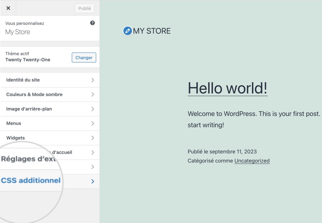Click the MY STORE site title
The height and width of the screenshot is (223, 322).
pyautogui.click(x=152, y=31)
